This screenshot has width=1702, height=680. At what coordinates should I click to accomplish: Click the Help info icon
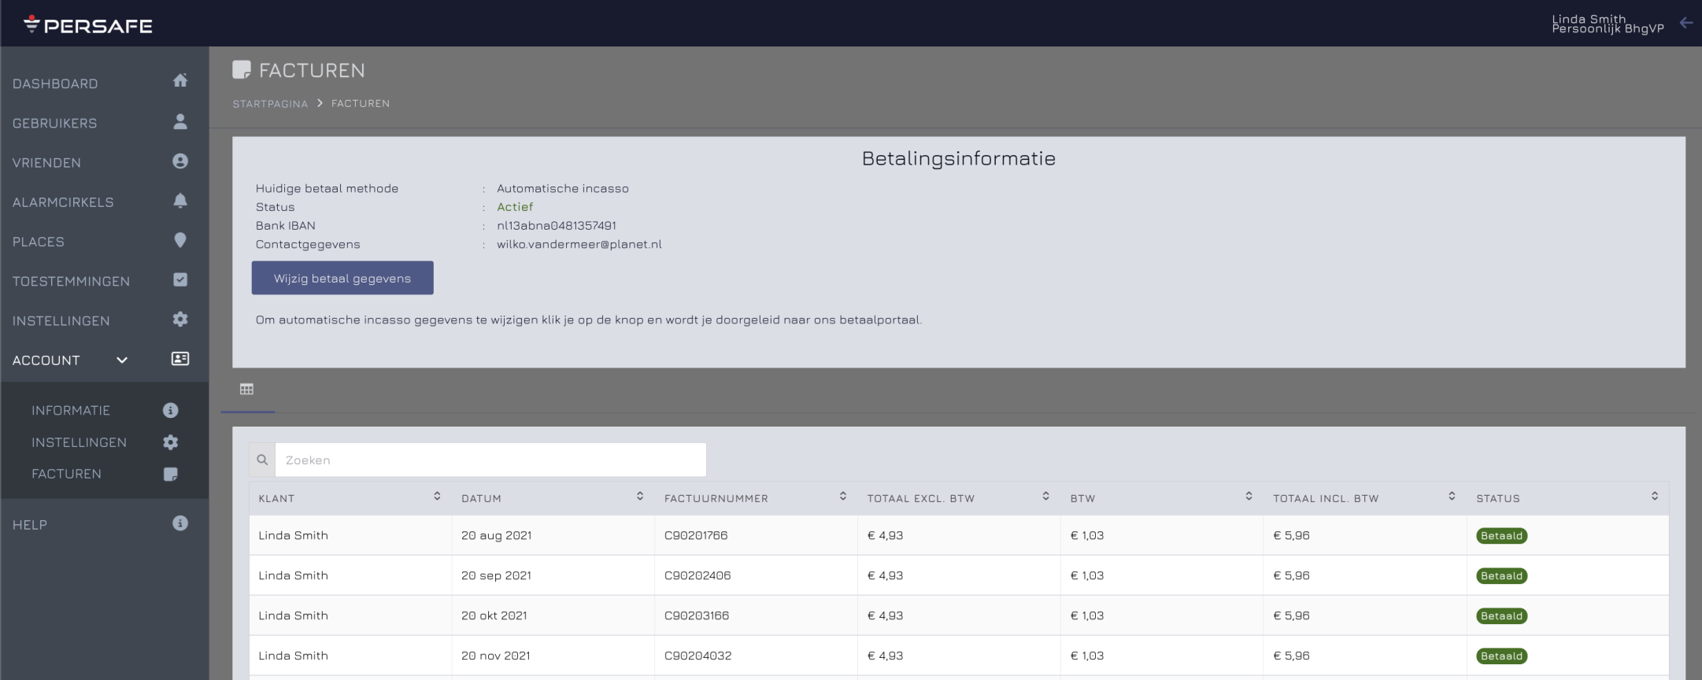pos(180,523)
